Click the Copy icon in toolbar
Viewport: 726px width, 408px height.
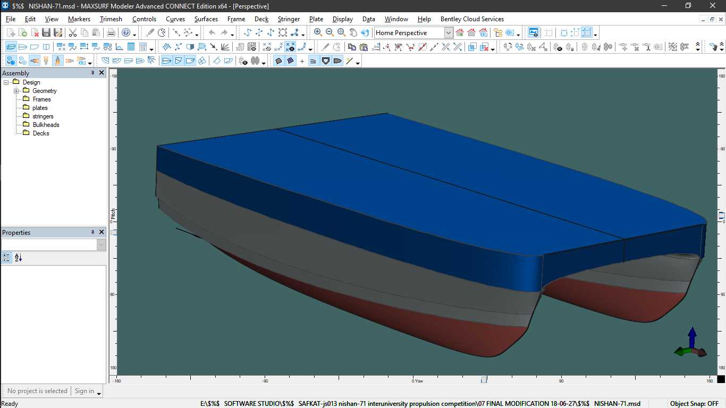pyautogui.click(x=85, y=33)
